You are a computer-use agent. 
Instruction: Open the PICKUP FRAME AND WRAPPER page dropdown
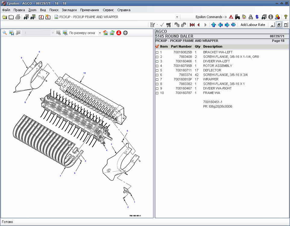[177, 17]
